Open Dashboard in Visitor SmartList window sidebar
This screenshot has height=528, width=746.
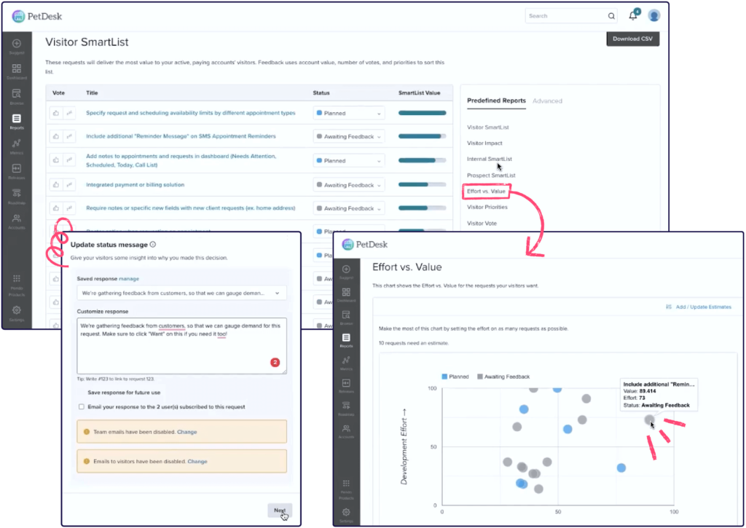(x=17, y=71)
